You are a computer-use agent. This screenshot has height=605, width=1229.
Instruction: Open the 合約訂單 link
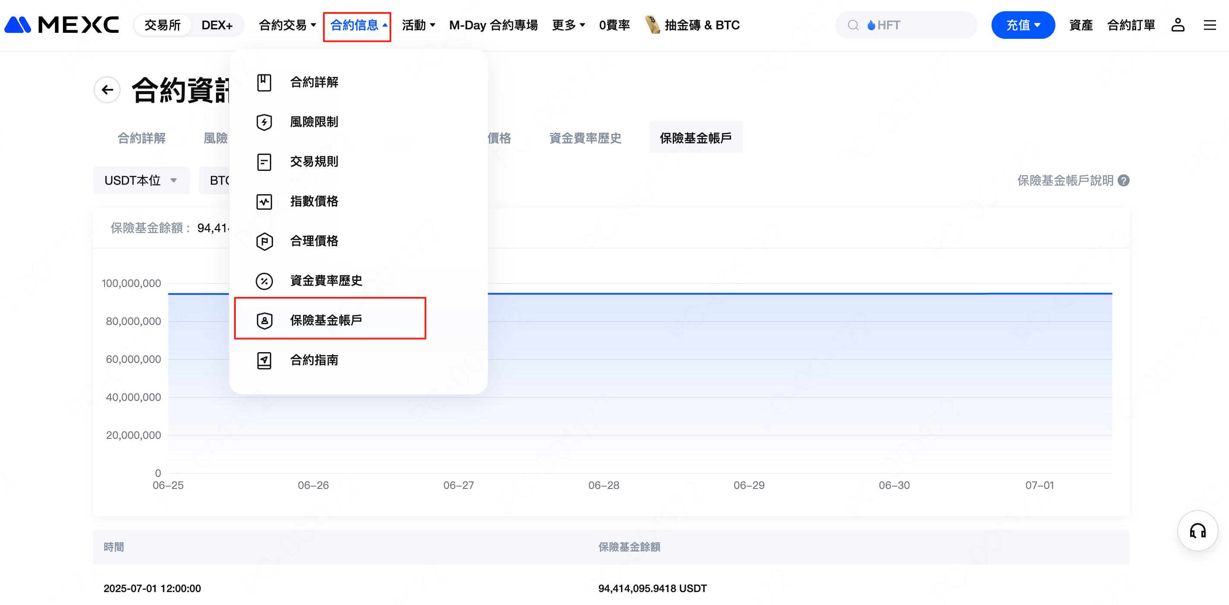[x=1131, y=25]
